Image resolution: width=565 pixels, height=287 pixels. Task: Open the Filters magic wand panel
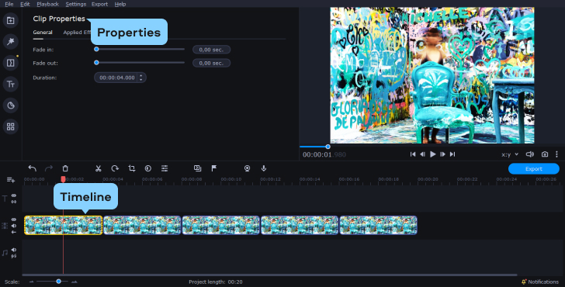(x=10, y=41)
